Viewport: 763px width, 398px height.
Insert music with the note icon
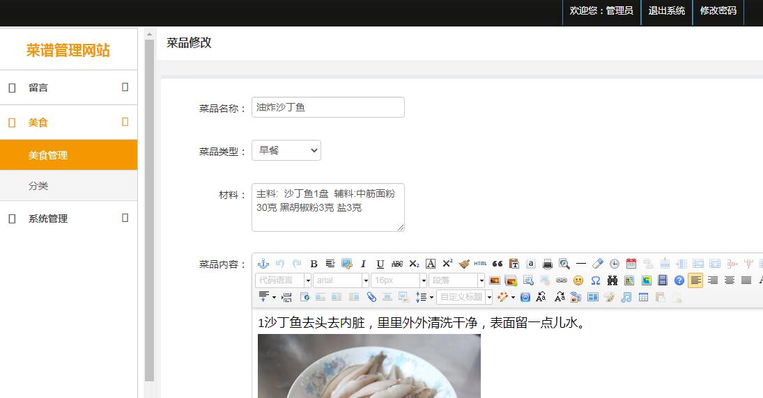[x=626, y=297]
